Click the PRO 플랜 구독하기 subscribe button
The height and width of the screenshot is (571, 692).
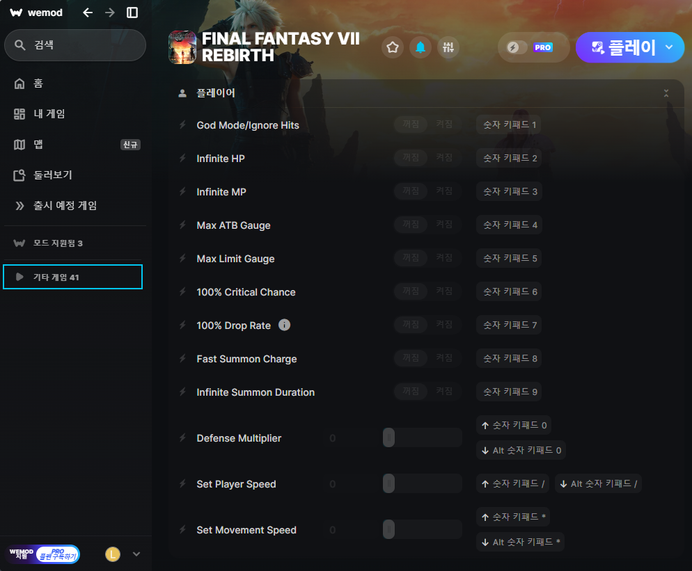[58, 554]
